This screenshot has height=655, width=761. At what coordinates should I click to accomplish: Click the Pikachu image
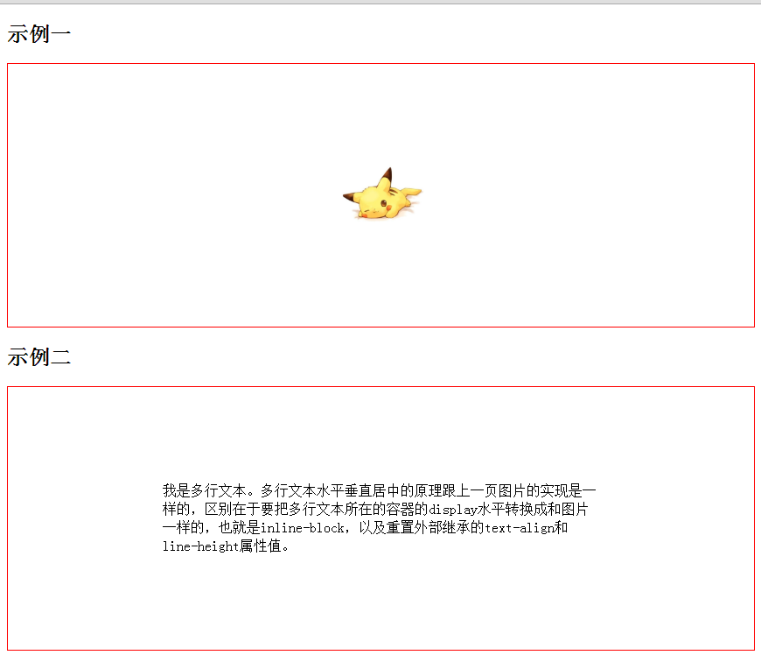[x=382, y=194]
